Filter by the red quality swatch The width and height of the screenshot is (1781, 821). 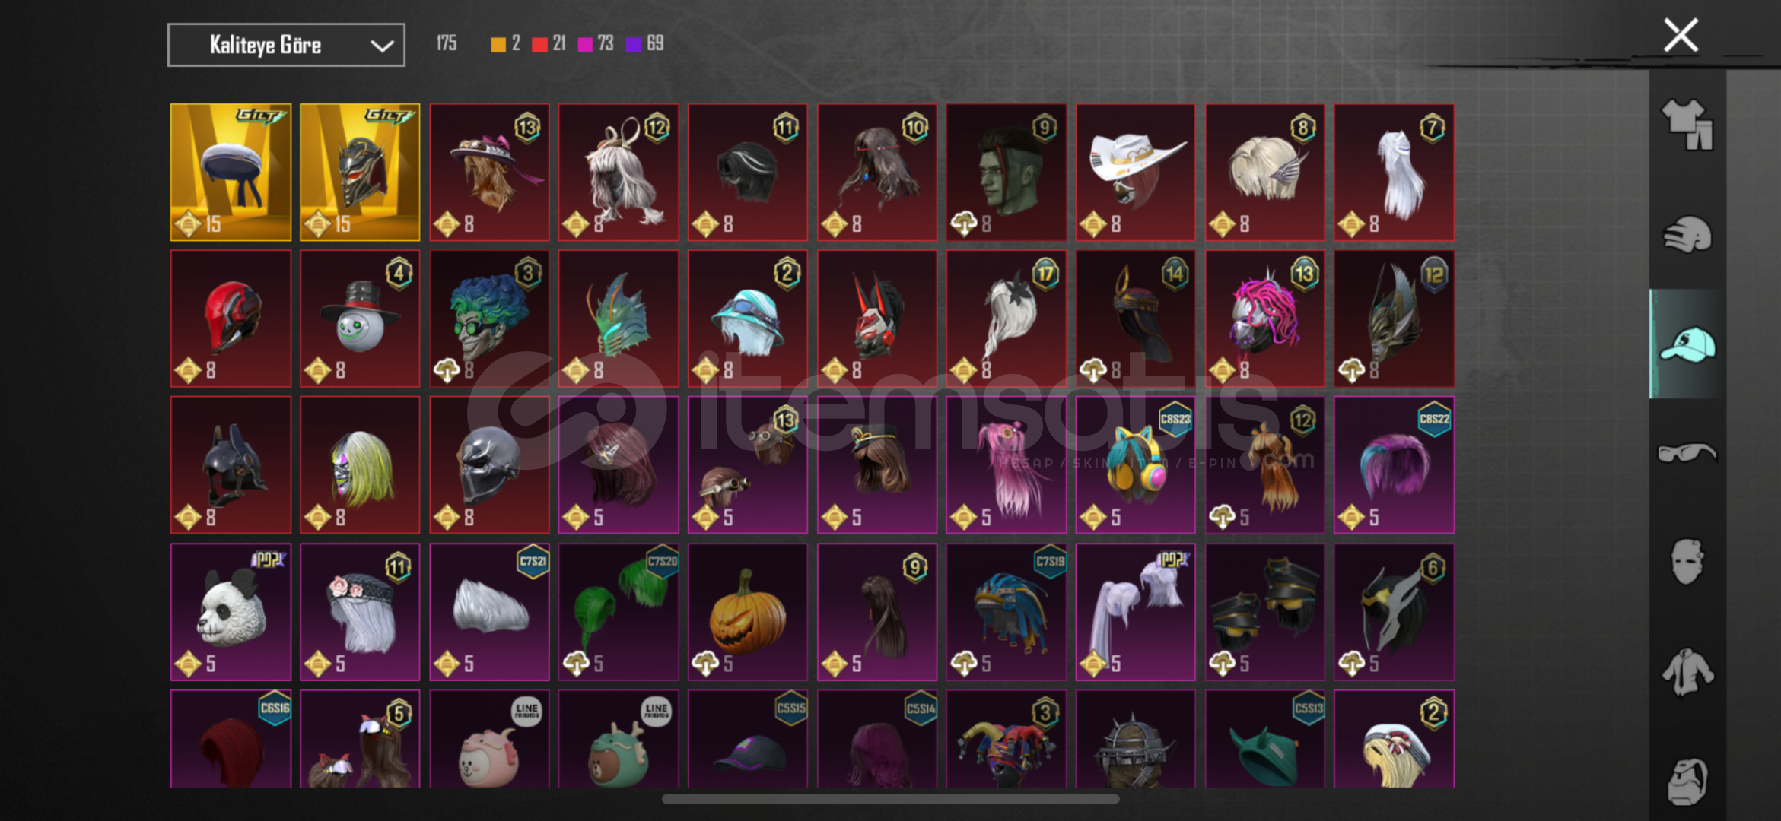539,44
